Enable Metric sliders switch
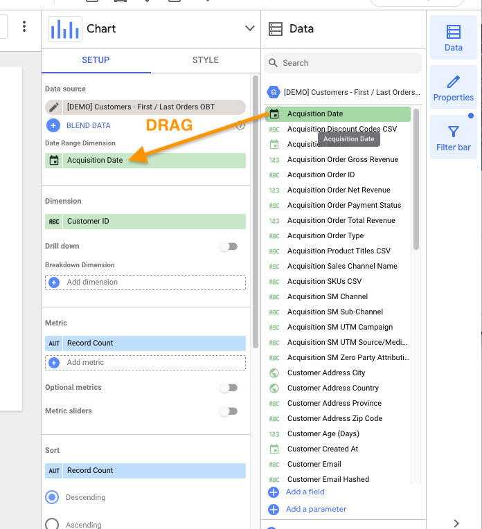 [x=229, y=411]
